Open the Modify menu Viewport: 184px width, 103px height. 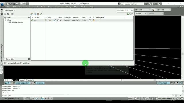68,7
